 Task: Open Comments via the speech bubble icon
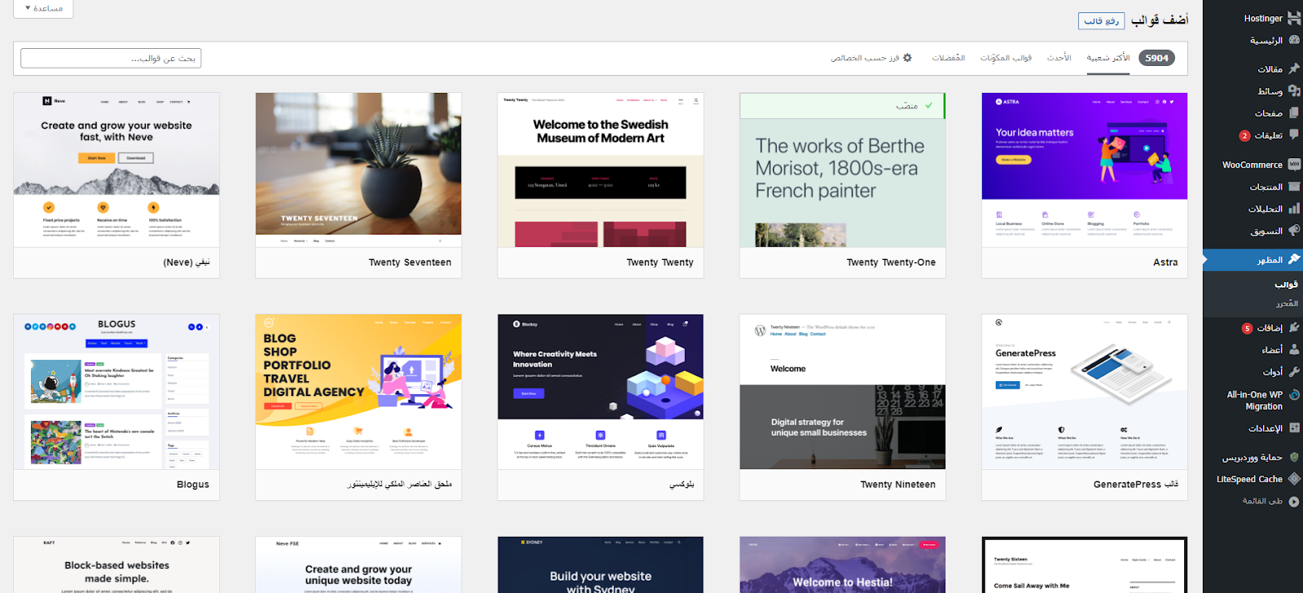pyautogui.click(x=1294, y=135)
